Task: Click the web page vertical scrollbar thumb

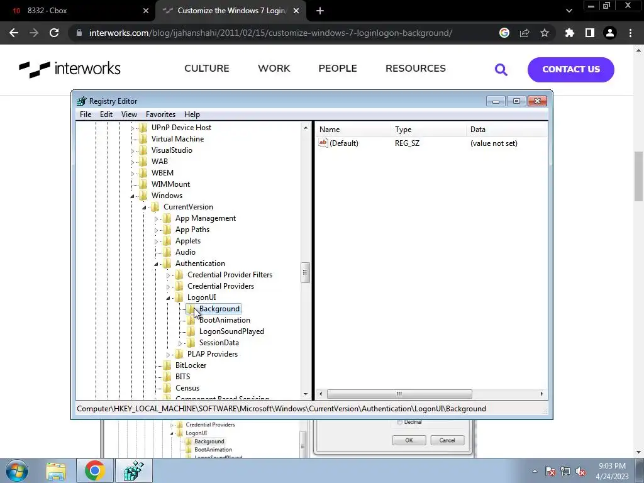Action: (639, 177)
